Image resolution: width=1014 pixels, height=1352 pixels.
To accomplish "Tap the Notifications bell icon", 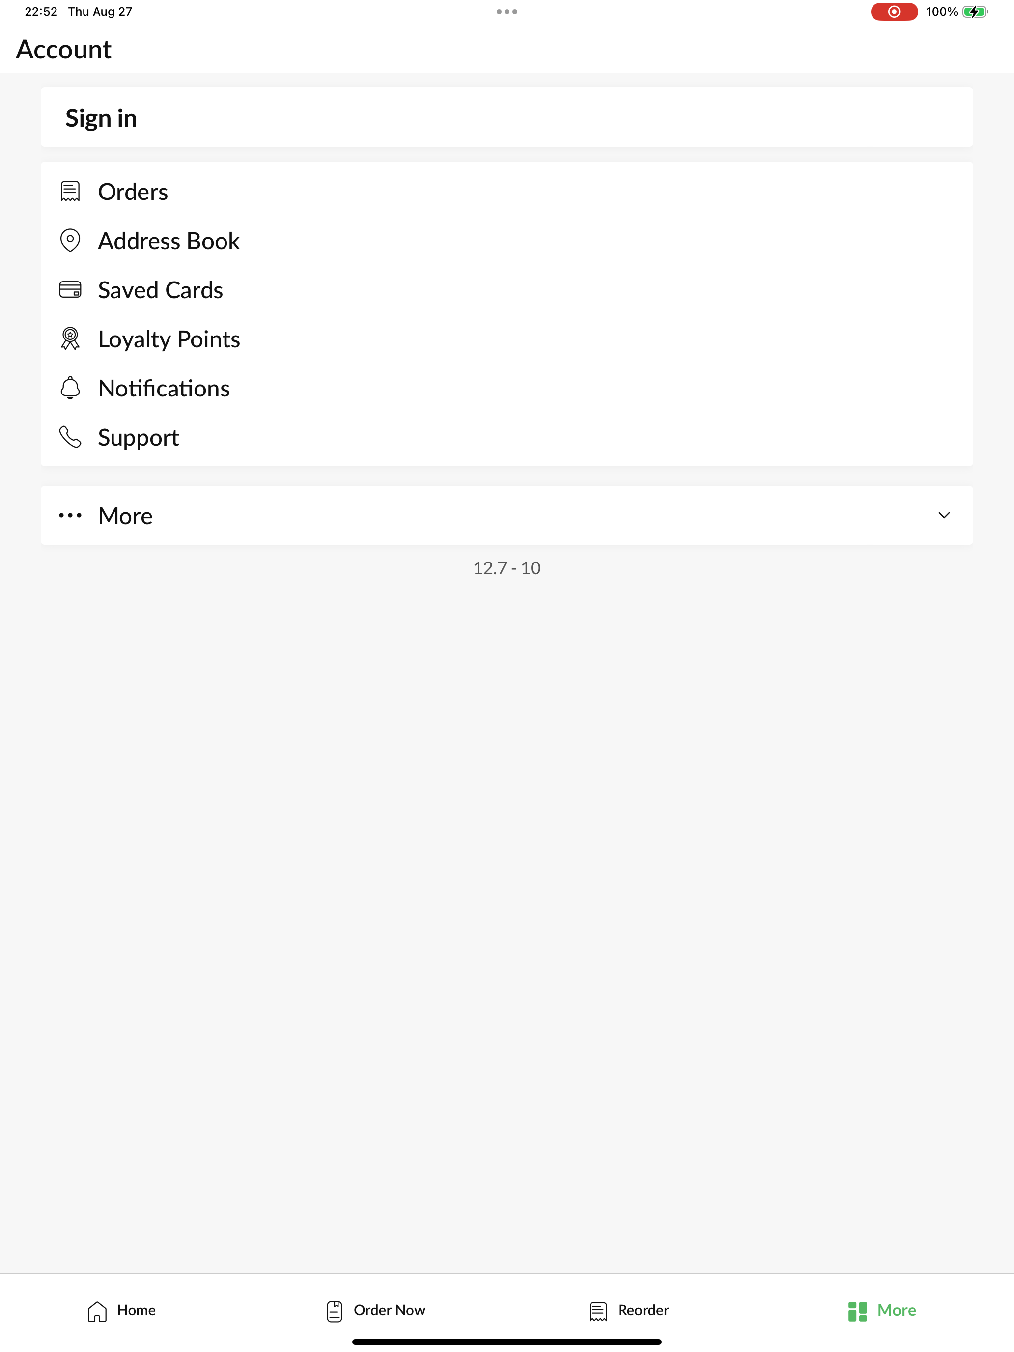I will pos(70,388).
